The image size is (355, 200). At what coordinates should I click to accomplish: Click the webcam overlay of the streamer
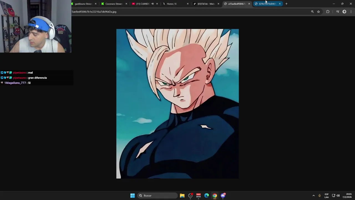pyautogui.click(x=35, y=26)
